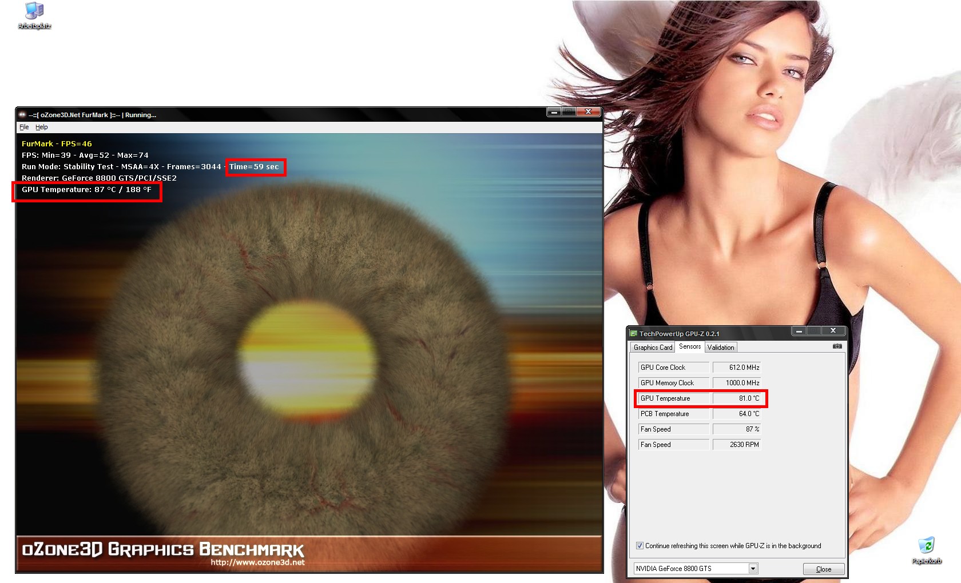
Task: Click the GPU Core Clock label
Action: coord(673,368)
